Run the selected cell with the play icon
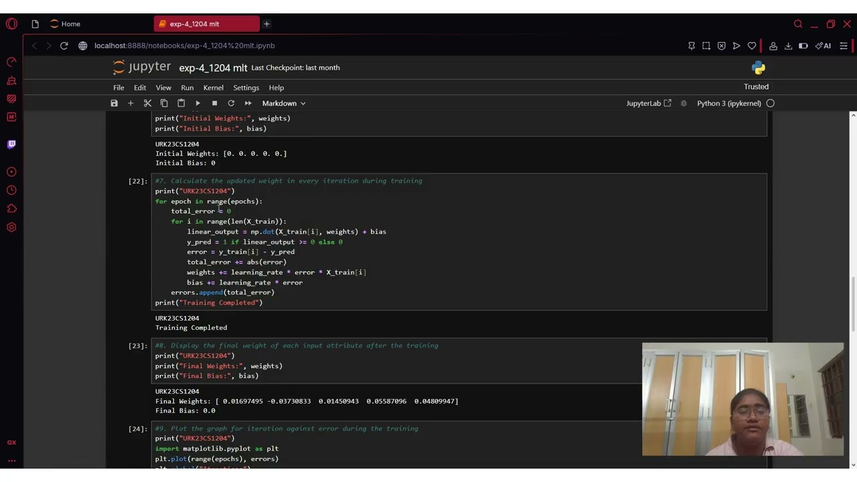857x482 pixels. [198, 103]
